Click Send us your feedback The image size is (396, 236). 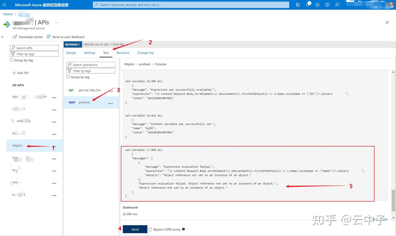(65, 37)
